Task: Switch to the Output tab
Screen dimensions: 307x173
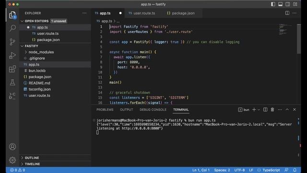Action: point(127,110)
